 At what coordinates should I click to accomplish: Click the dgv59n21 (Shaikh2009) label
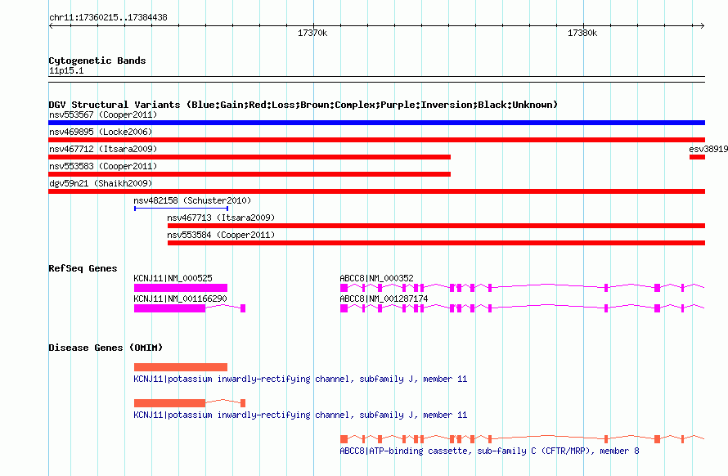pyautogui.click(x=101, y=183)
